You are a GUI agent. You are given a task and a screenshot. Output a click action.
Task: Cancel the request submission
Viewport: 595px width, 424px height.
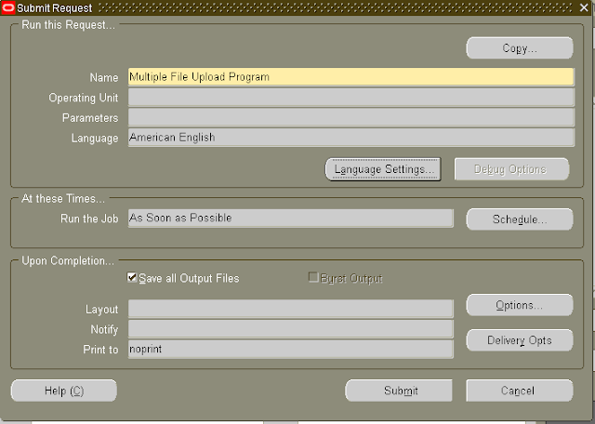[520, 391]
